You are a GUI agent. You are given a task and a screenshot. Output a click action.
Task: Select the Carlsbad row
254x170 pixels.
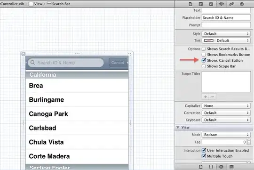77,128
